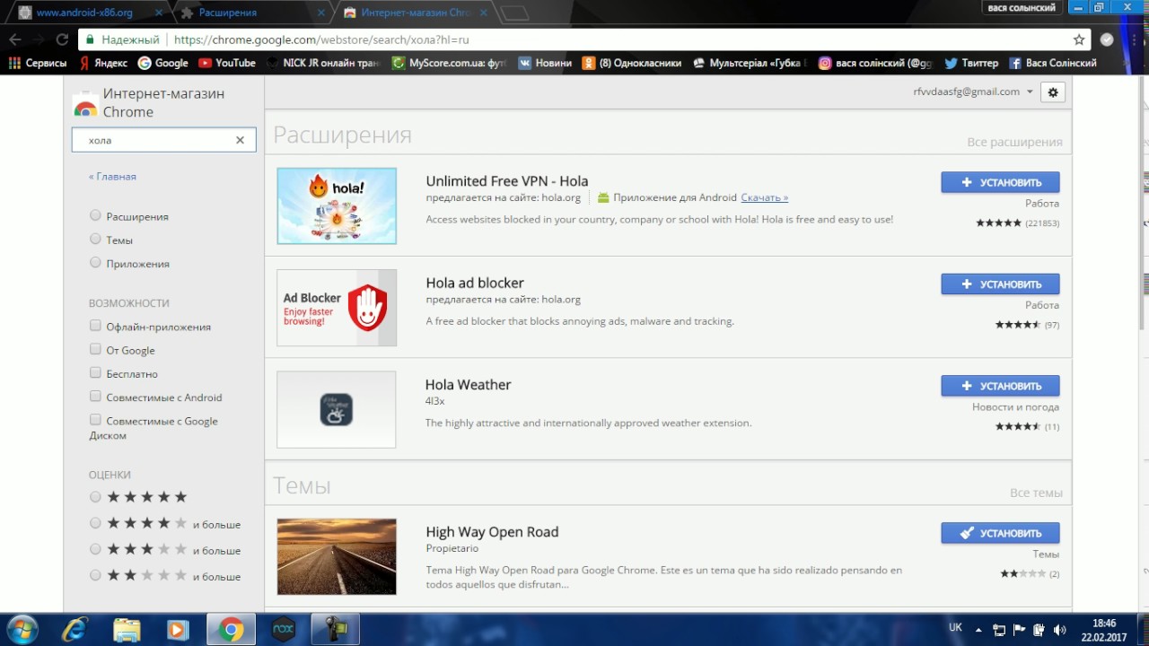Install Hola ad blocker extension

click(x=1000, y=284)
